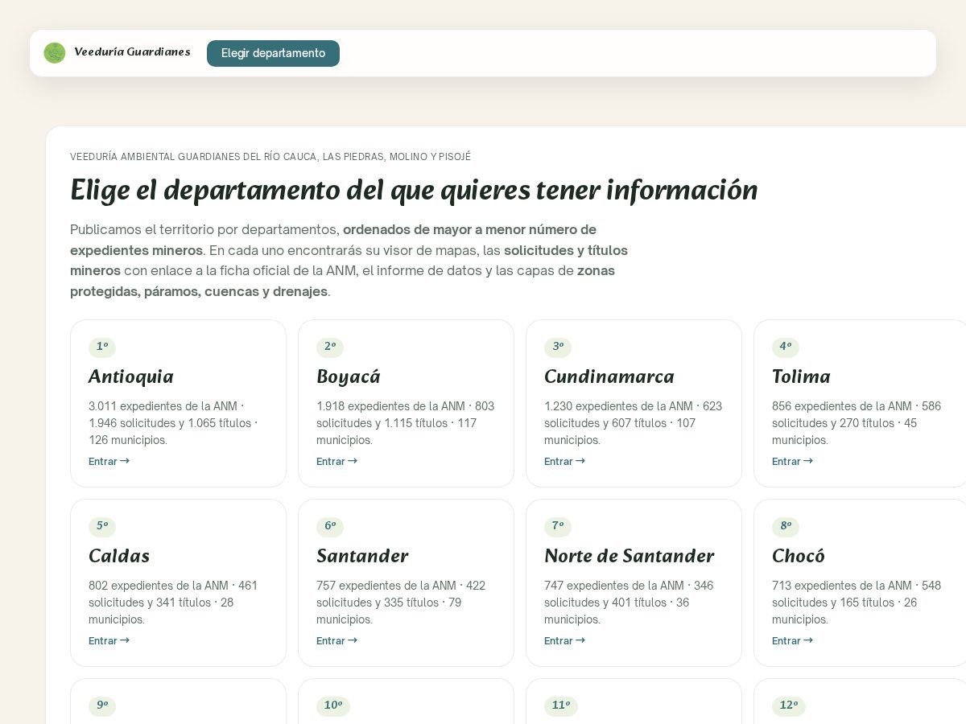Image resolution: width=966 pixels, height=724 pixels.
Task: Open the Boyacá Entrar link
Action: click(336, 461)
